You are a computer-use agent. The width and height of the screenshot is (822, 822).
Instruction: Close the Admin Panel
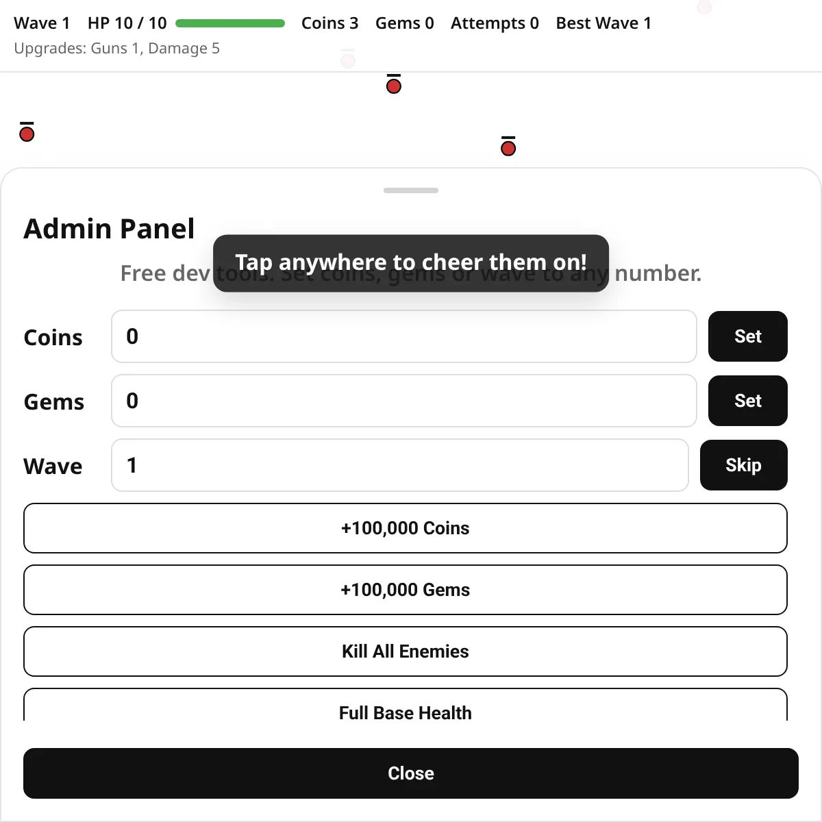pyautogui.click(x=411, y=773)
